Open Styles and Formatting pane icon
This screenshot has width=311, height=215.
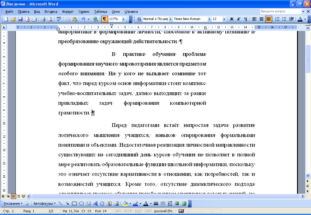[139, 19]
